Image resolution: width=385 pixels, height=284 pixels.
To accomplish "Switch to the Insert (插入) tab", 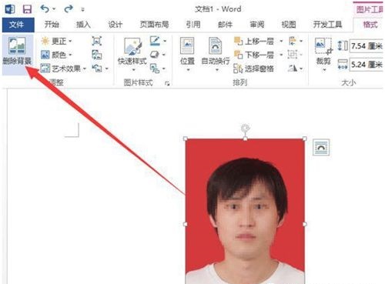I will tap(83, 25).
